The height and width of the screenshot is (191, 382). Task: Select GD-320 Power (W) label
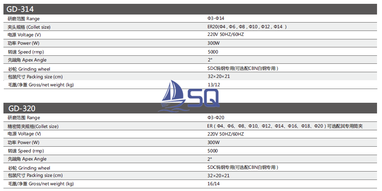(23, 142)
